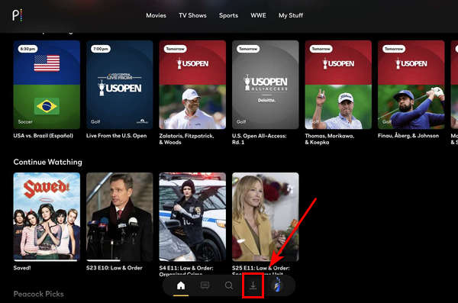Screen dimensions: 458x303
Task: Resume Law & Order: Organized Crime thumbnail
Action: [192, 216]
